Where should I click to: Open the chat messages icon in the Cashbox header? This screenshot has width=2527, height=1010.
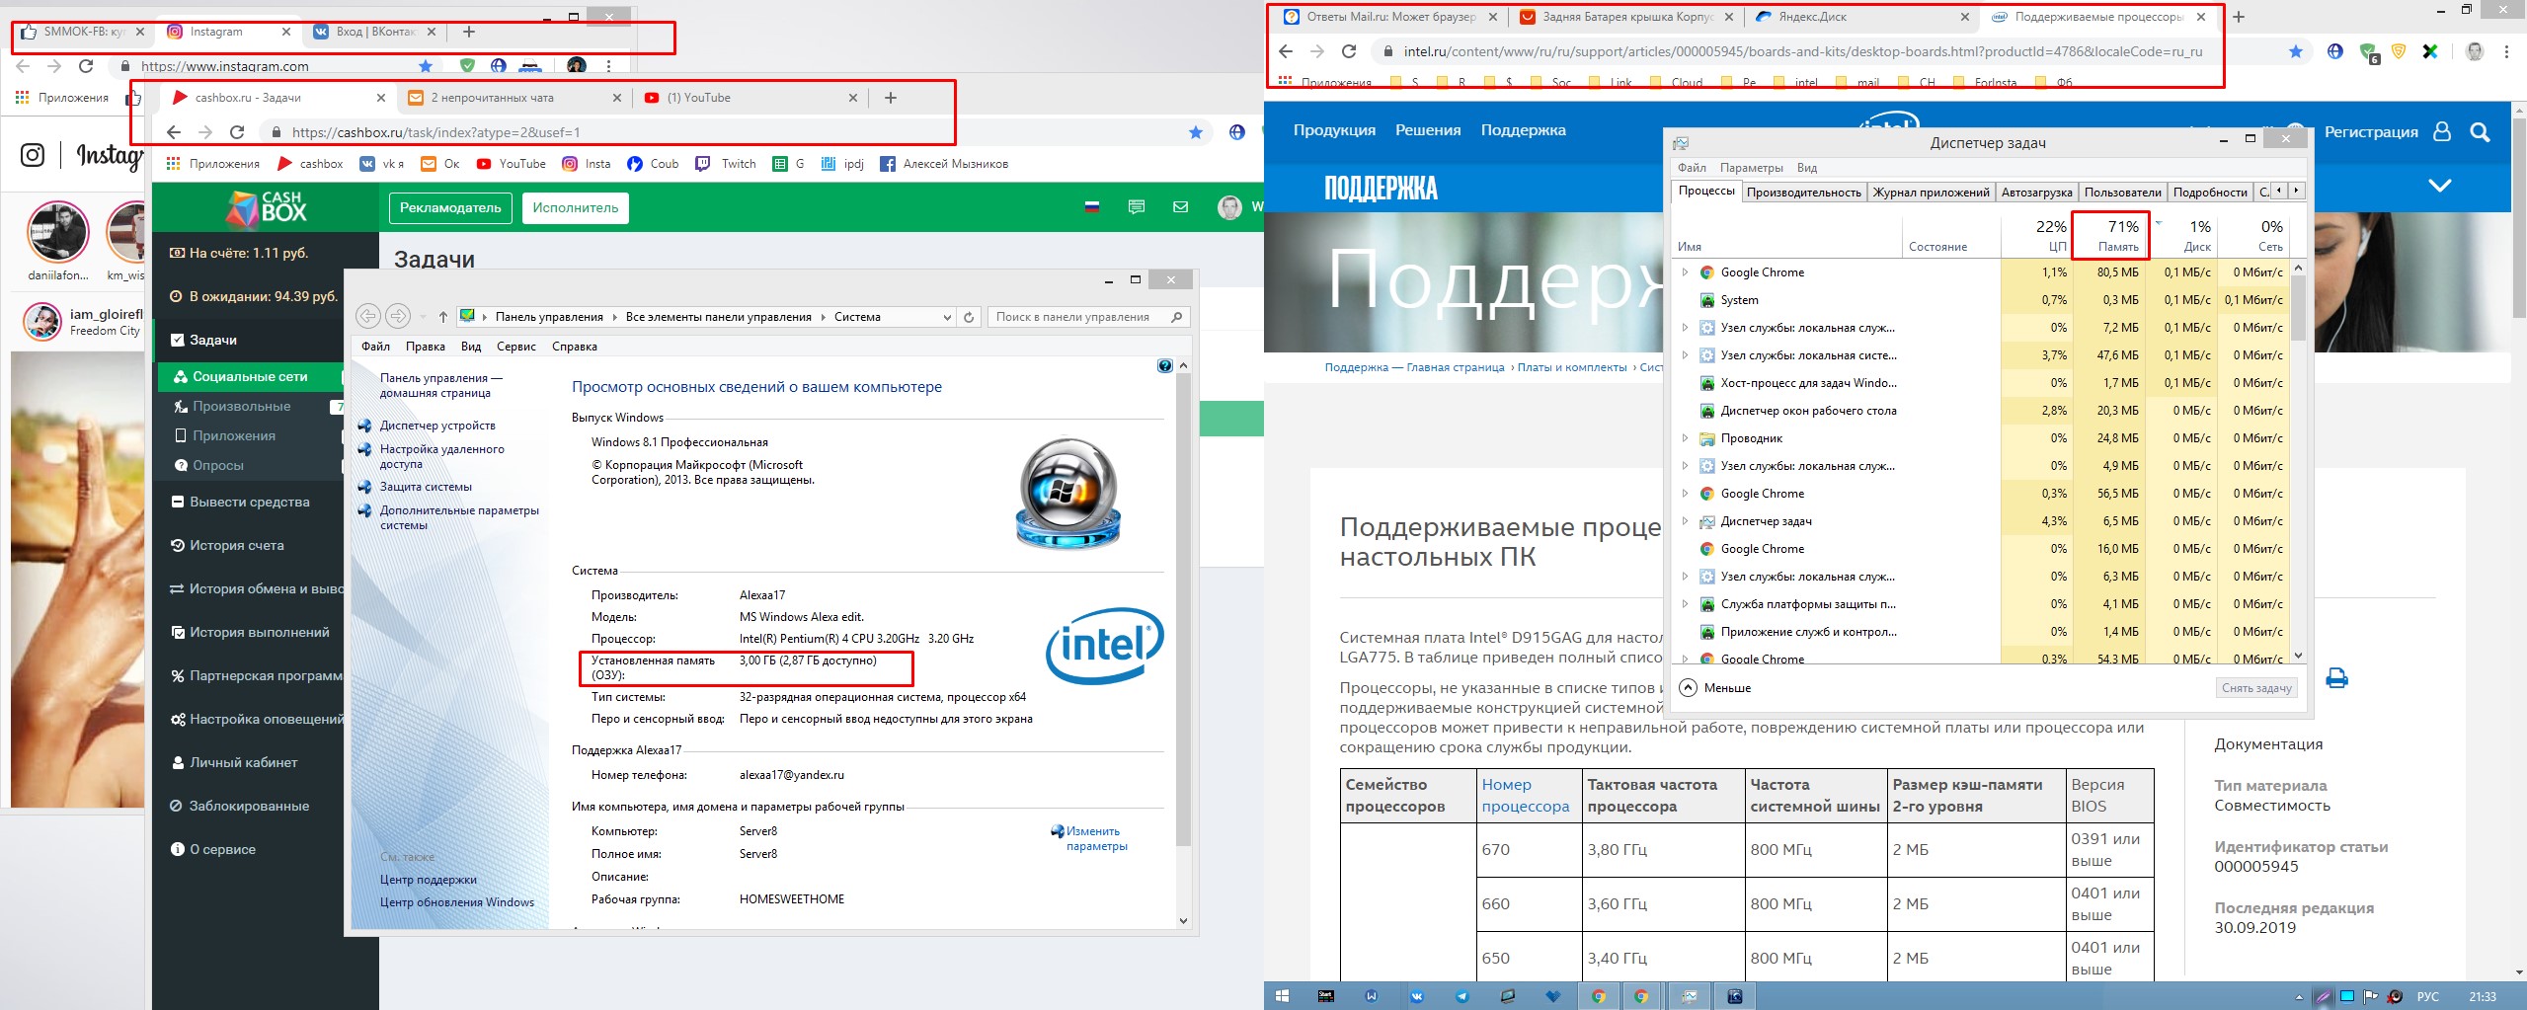1137,207
